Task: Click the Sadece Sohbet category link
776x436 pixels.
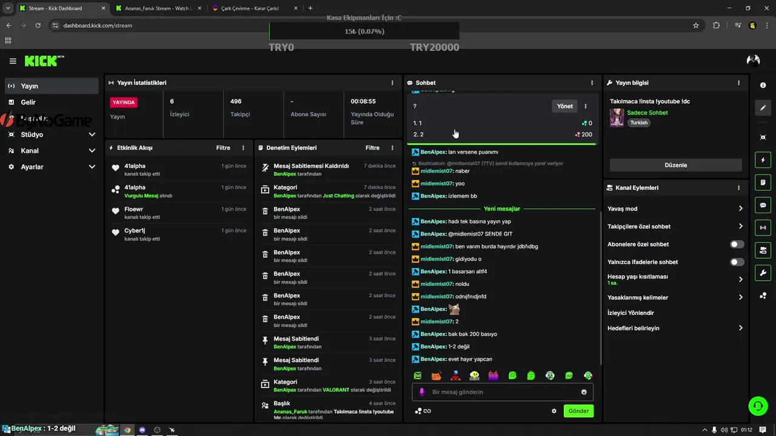Action: tap(647, 113)
